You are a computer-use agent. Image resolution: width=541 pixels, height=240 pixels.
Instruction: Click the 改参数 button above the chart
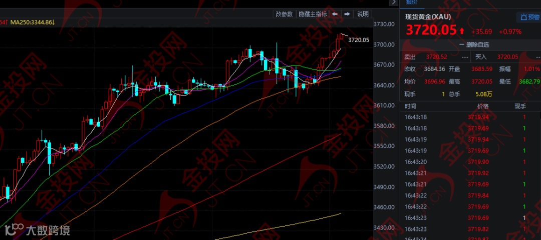[285, 14]
